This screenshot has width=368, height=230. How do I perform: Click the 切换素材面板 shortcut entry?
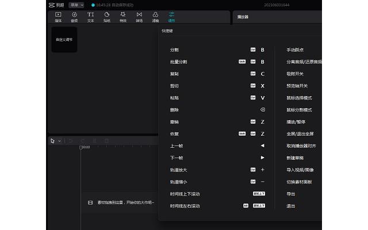click(x=299, y=182)
